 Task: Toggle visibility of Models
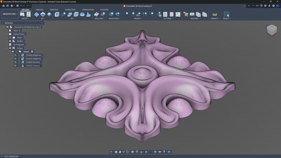[x=10, y=41]
